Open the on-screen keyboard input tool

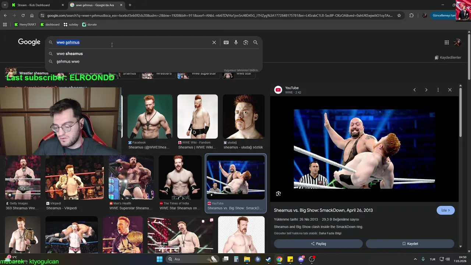point(226,42)
